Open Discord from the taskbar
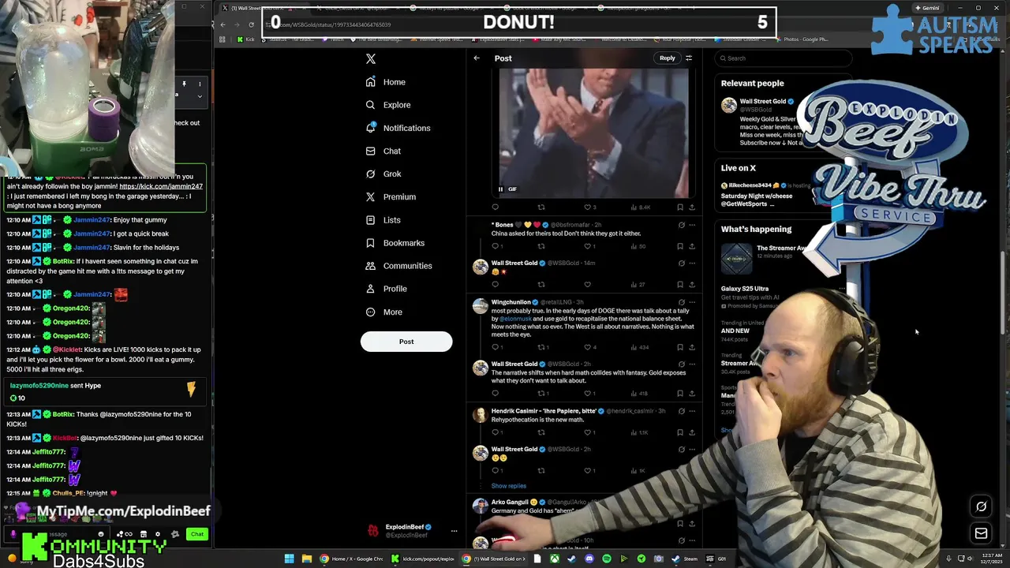This screenshot has width=1010, height=568. (x=589, y=559)
